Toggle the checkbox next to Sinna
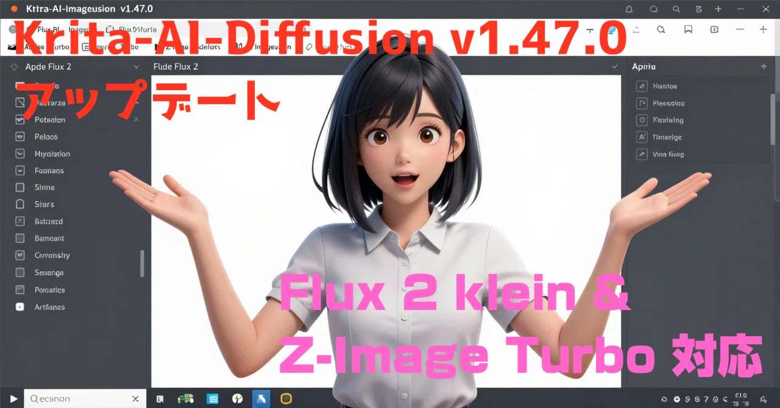This screenshot has height=408, width=780. coord(20,188)
